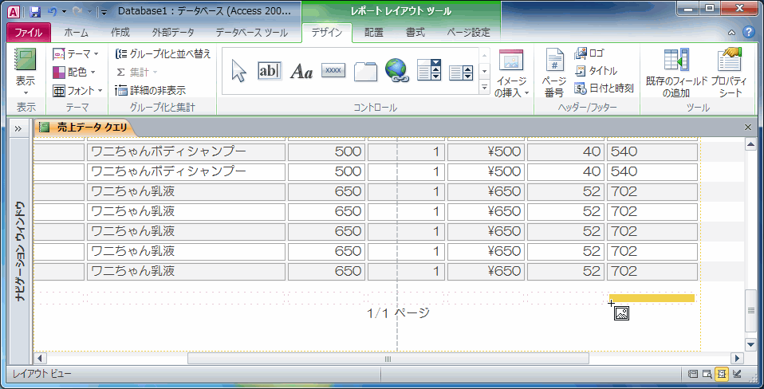Click the horizontal scrollbar left arrow
This screenshot has width=764, height=389.
(x=39, y=359)
